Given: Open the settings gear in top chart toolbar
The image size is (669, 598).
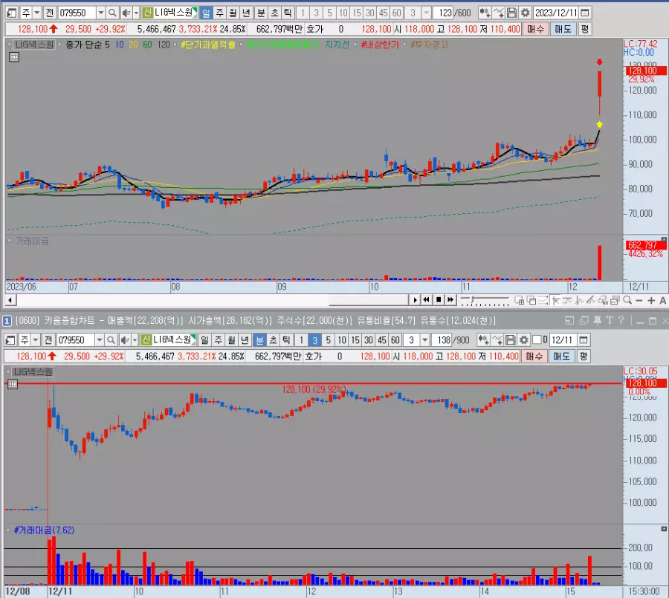Looking at the screenshot, I should coord(526,13).
